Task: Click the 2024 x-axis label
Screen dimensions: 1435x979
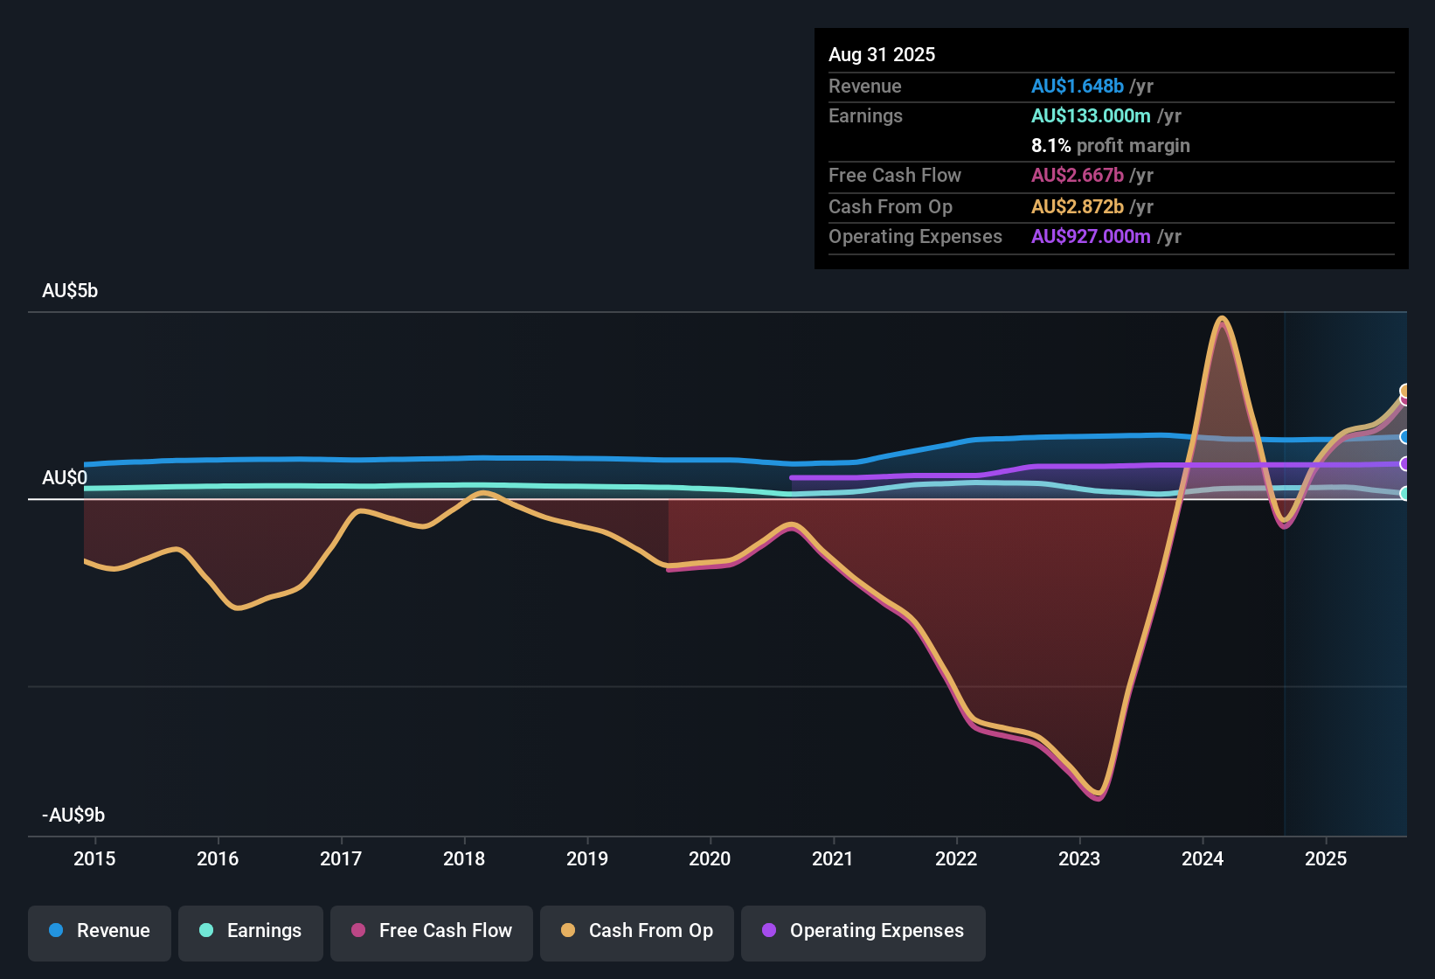Action: click(1203, 859)
